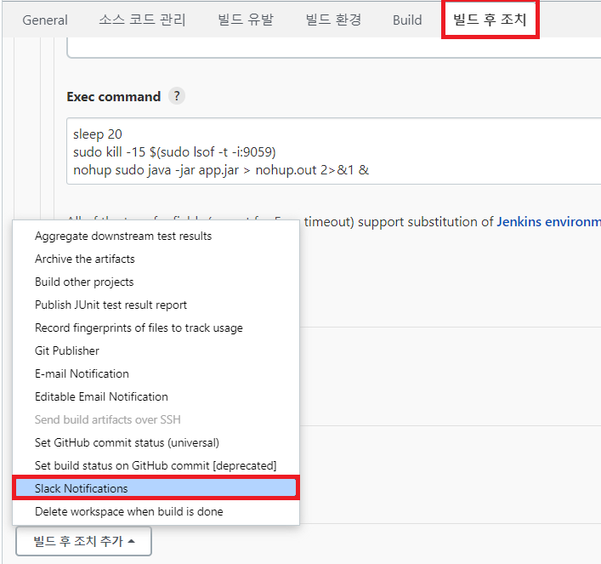Image resolution: width=601 pixels, height=564 pixels.
Task: Open the 소스 코드 관리 tab
Action: pyautogui.click(x=142, y=20)
